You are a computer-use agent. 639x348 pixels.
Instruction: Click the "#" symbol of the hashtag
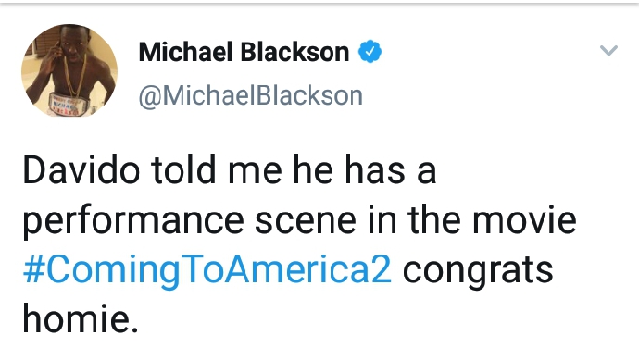click(34, 269)
